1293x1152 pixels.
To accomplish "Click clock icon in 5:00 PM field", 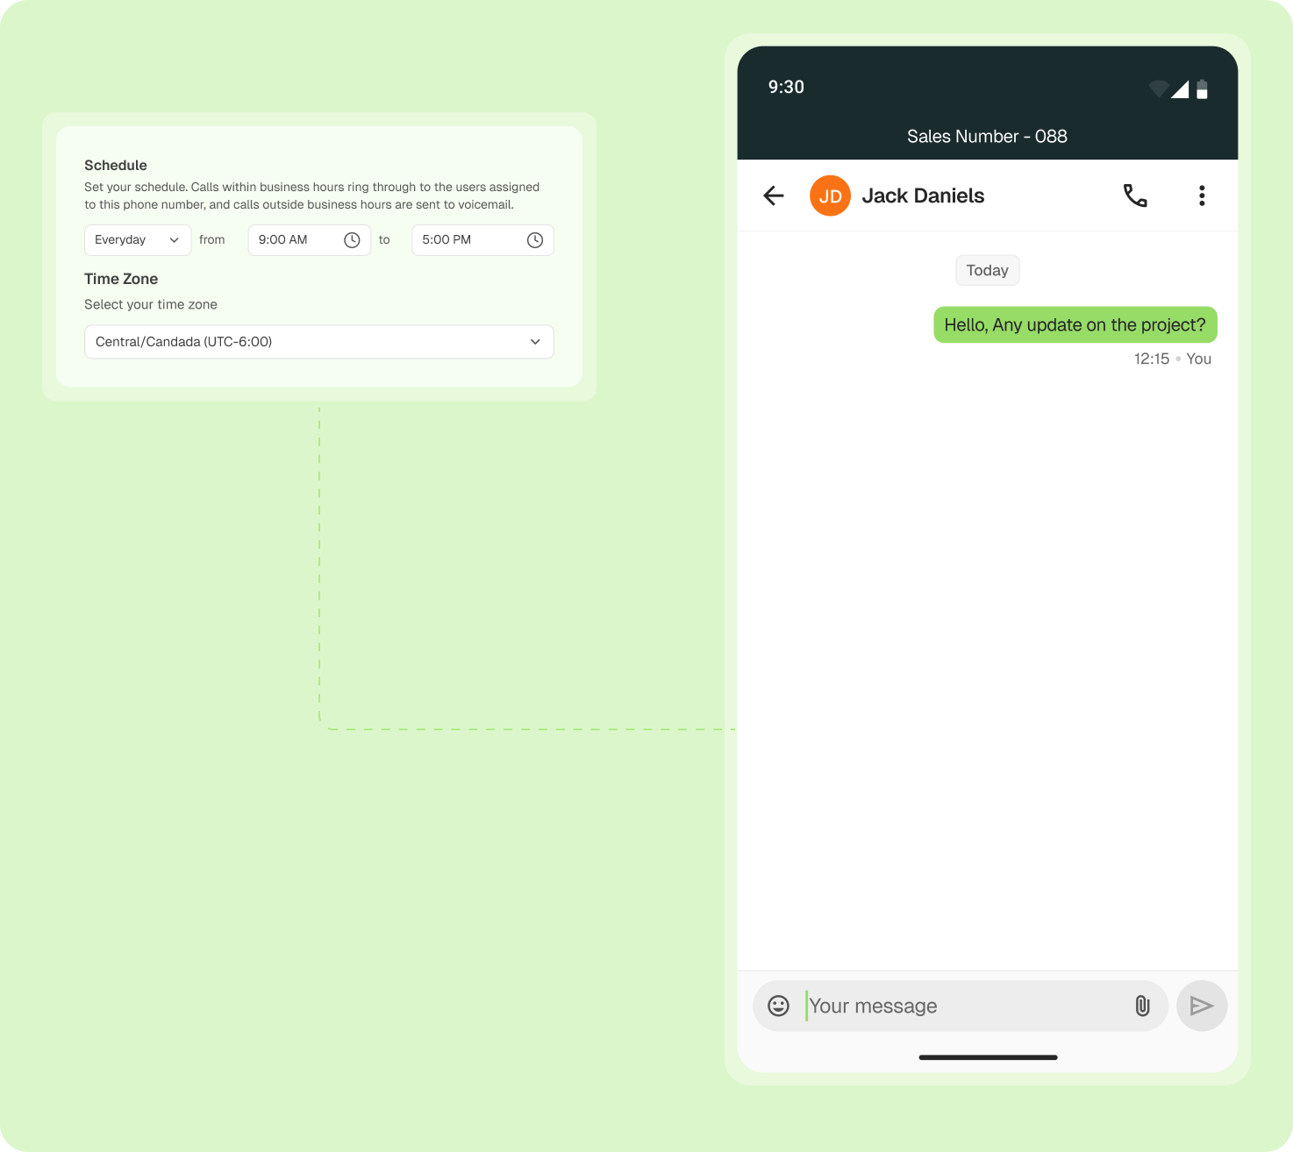I will click(x=534, y=240).
